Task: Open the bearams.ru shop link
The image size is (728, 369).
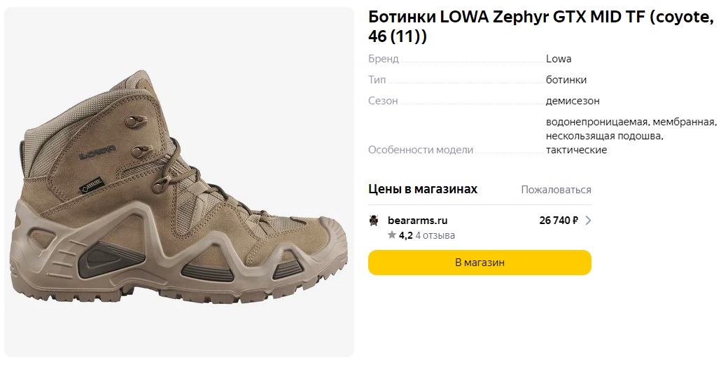Action: pyautogui.click(x=417, y=221)
